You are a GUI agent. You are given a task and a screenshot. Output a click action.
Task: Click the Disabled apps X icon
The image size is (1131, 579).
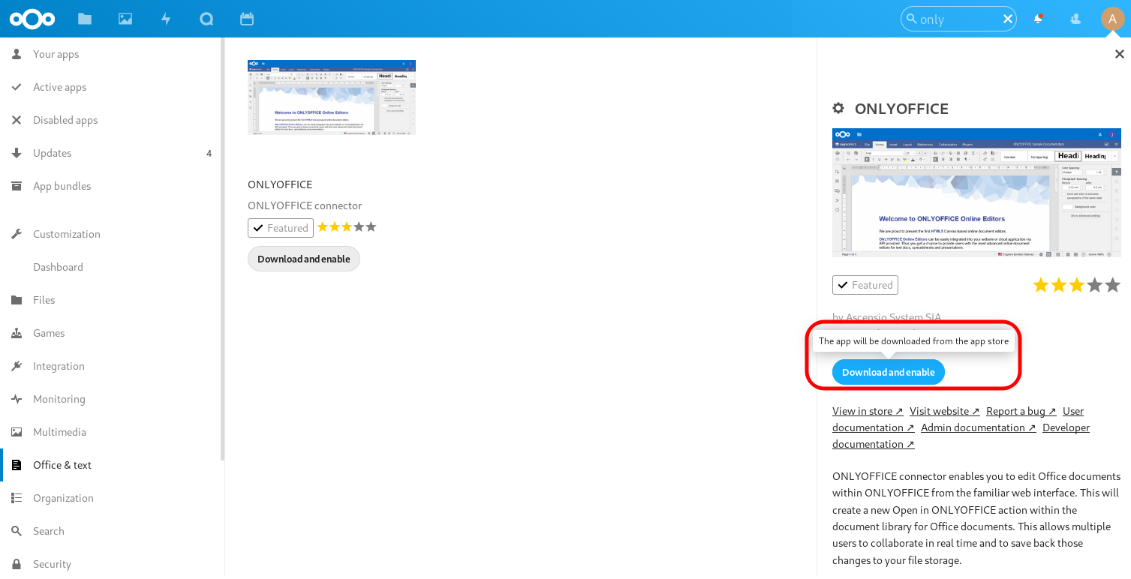tap(17, 120)
